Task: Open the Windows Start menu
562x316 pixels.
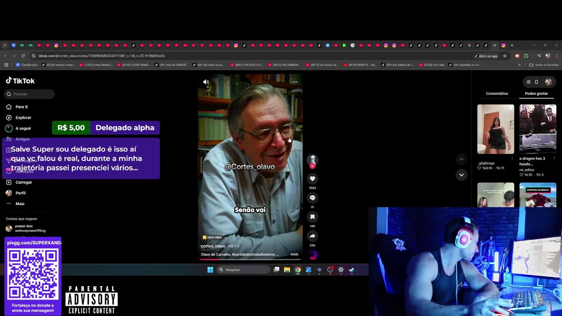Action: click(x=210, y=270)
